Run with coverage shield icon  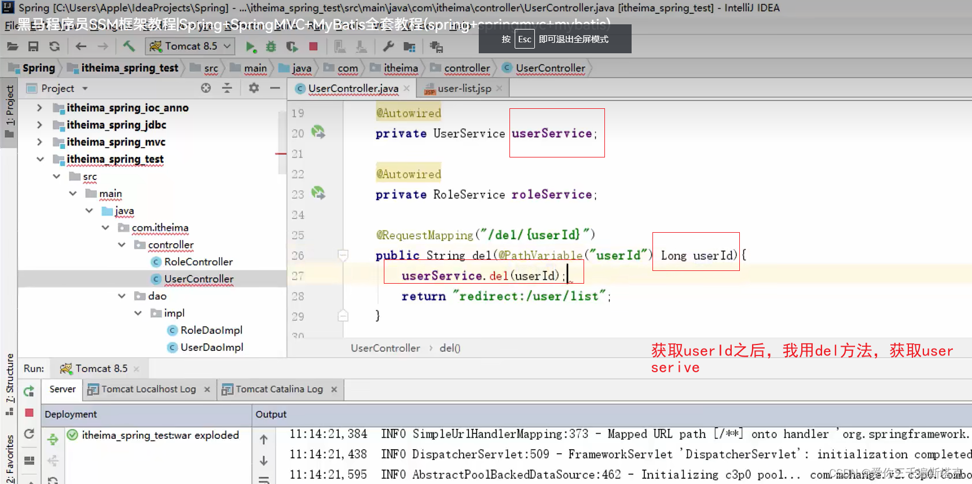[x=292, y=46]
